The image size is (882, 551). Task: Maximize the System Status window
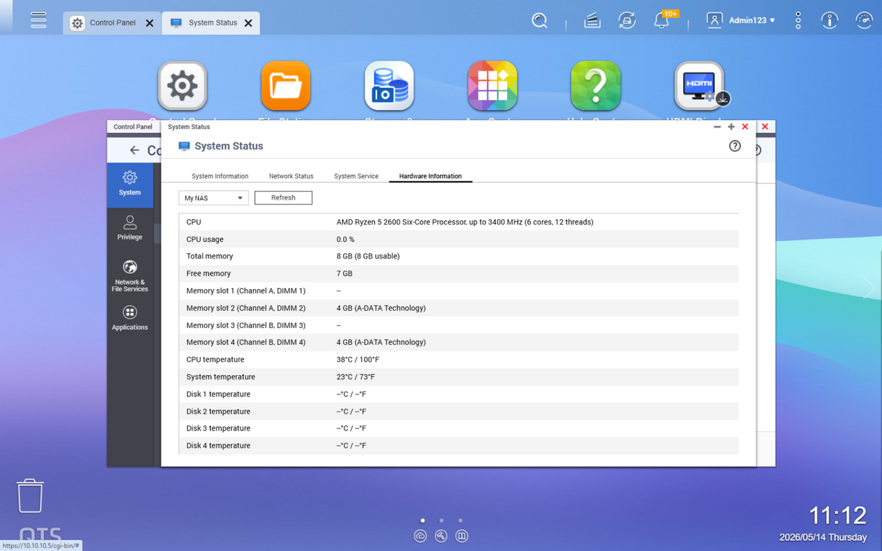(x=731, y=126)
